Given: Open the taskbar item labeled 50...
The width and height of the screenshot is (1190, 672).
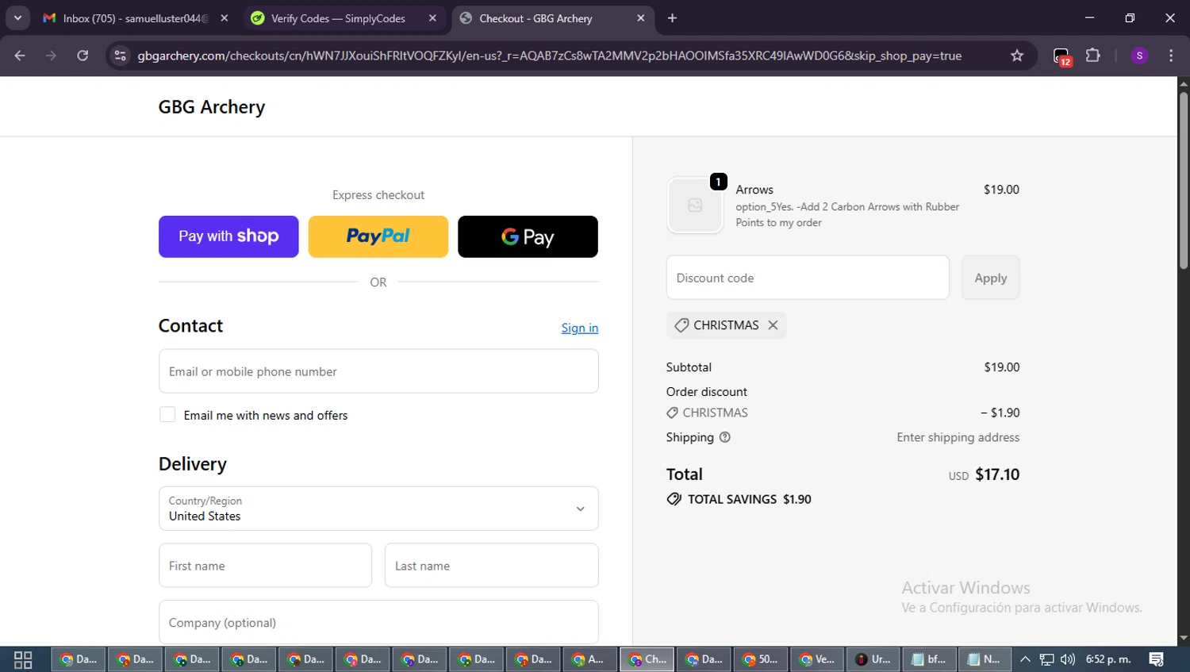Looking at the screenshot, I should [x=761, y=659].
